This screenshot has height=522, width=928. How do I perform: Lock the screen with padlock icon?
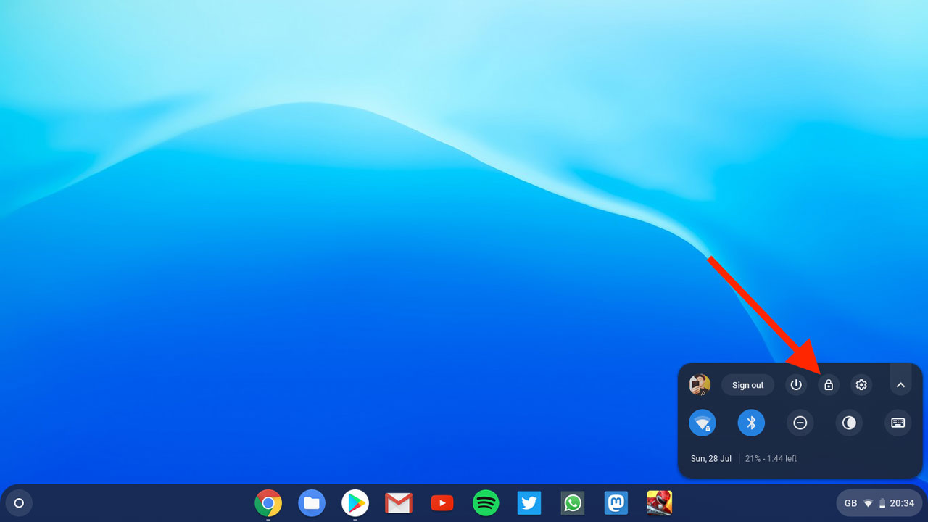[829, 385]
